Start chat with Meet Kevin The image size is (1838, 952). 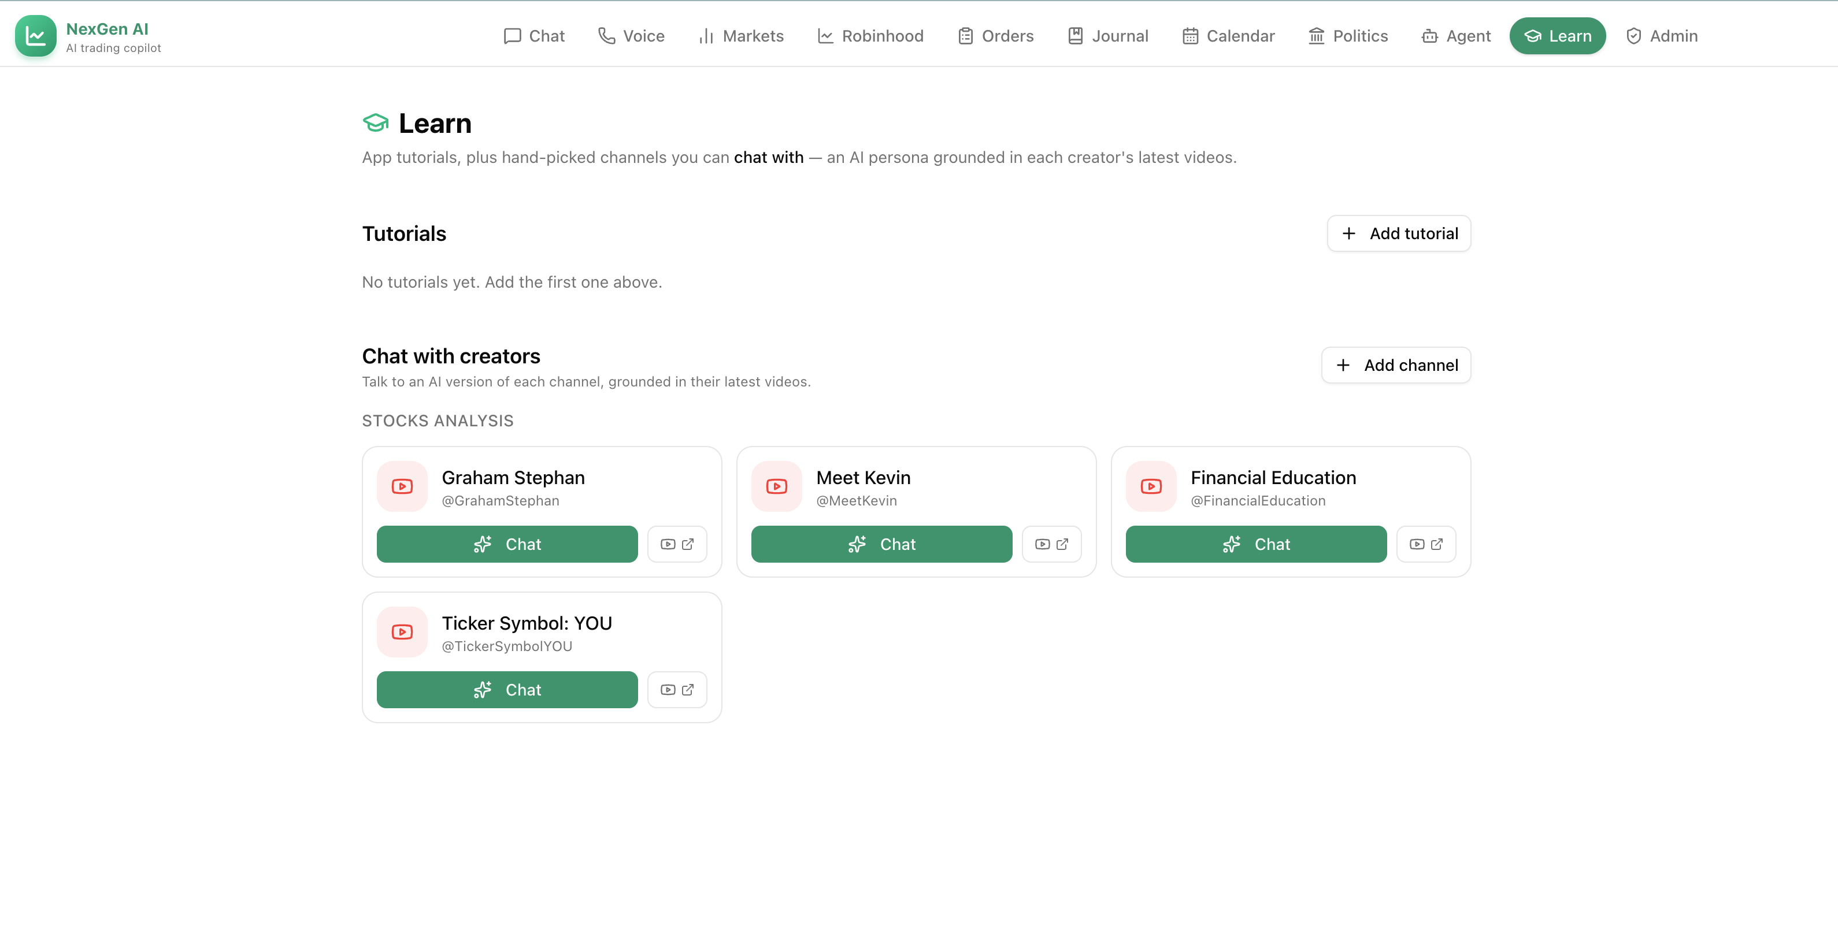(882, 544)
